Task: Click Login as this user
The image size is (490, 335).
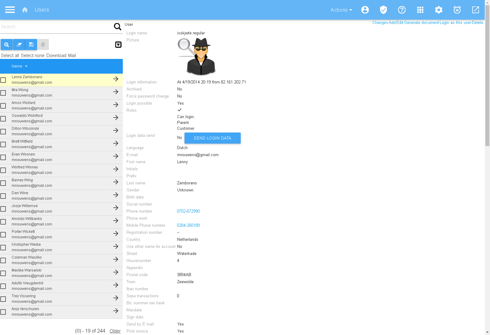Action: [x=455, y=23]
